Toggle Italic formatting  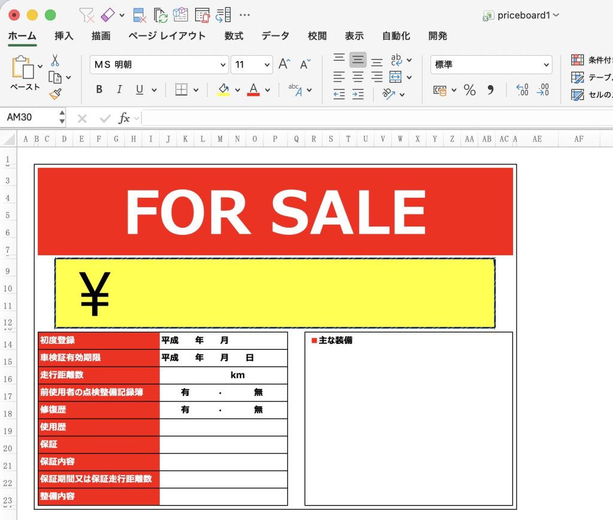119,90
